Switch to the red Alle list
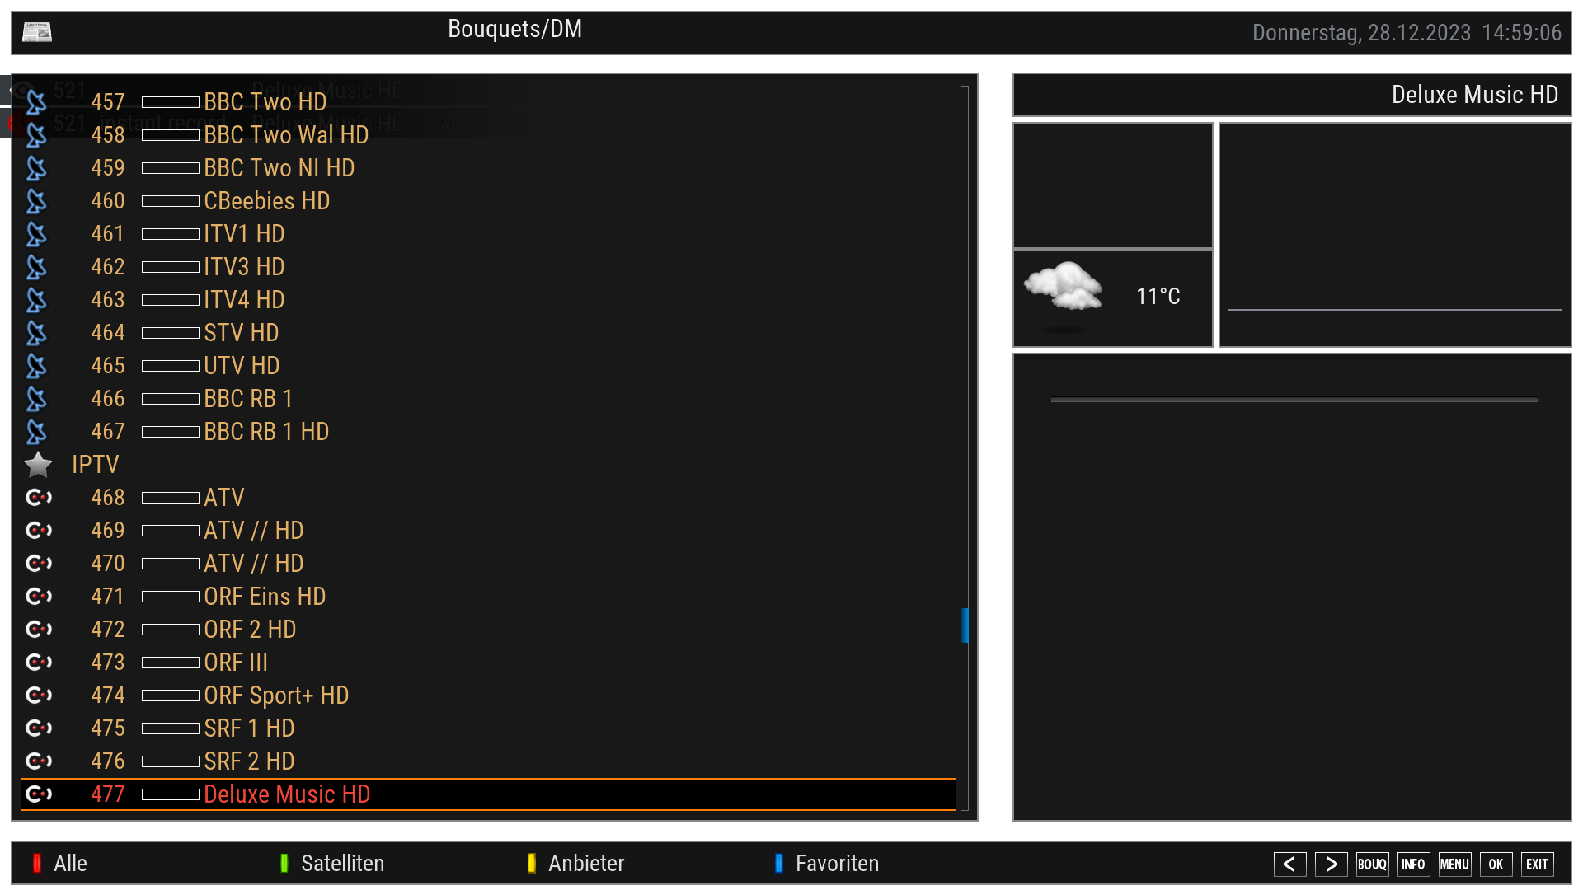 [70, 863]
